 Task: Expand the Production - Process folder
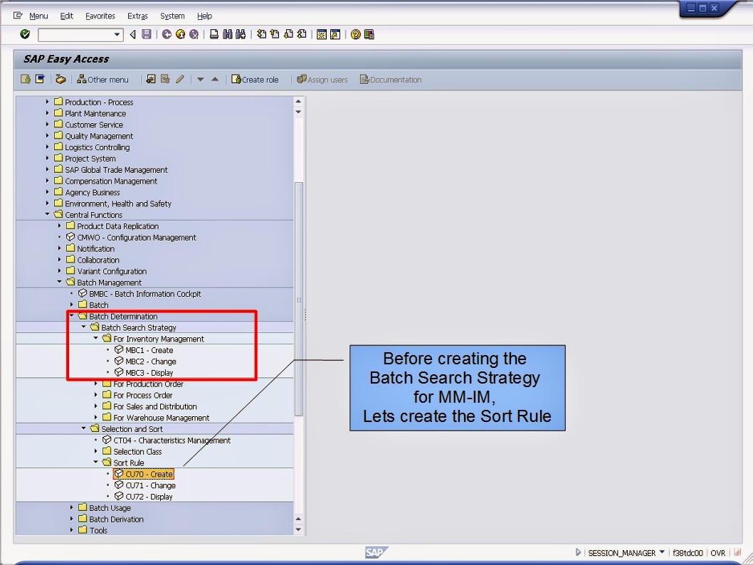pyautogui.click(x=47, y=102)
